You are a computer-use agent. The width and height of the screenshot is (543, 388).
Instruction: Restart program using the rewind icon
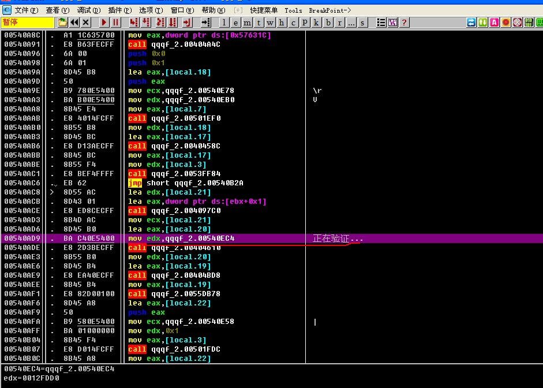(74, 23)
